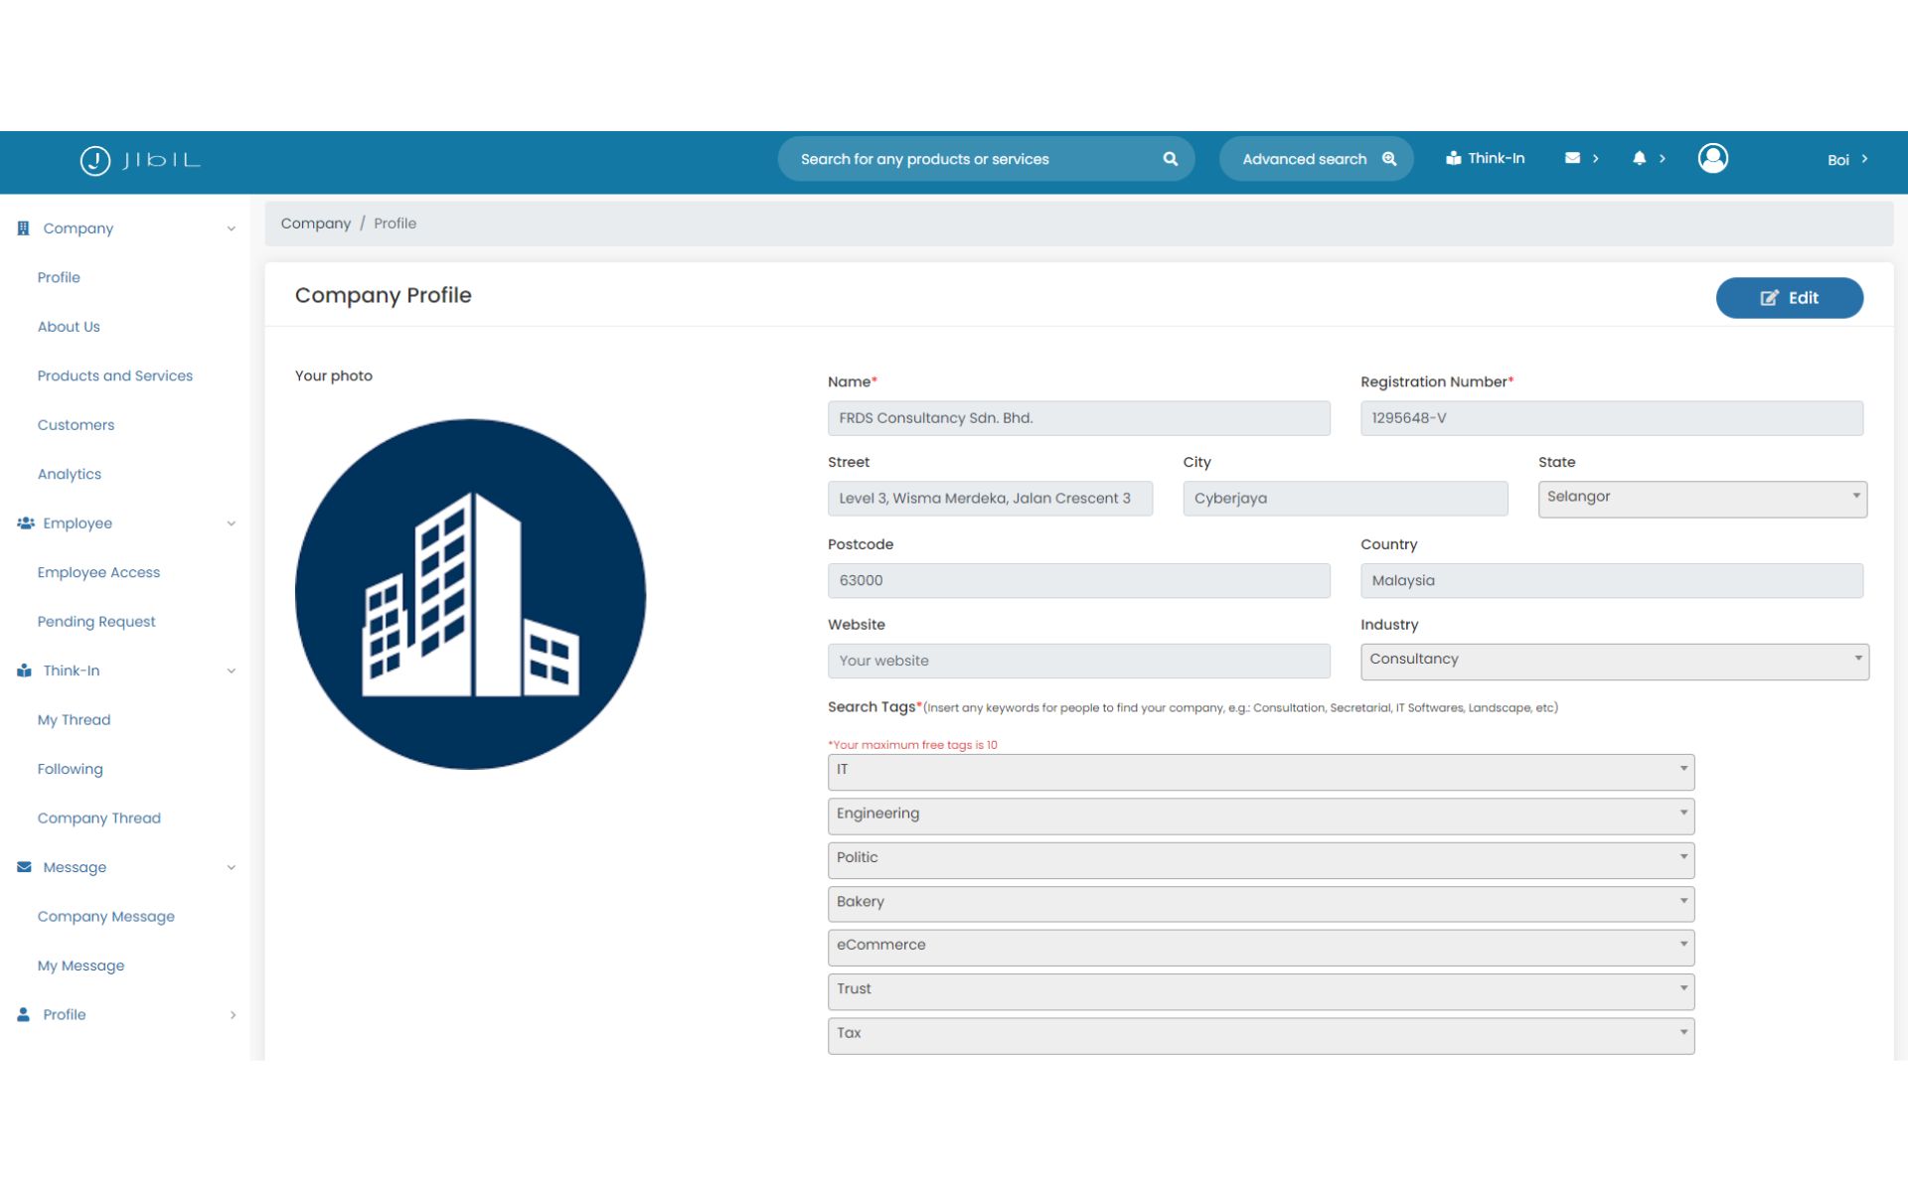The height and width of the screenshot is (1192, 1908).
Task: Click the company photo thumbnail
Action: pos(470,594)
